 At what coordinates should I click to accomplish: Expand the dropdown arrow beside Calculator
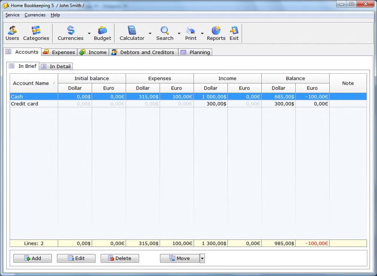click(150, 33)
